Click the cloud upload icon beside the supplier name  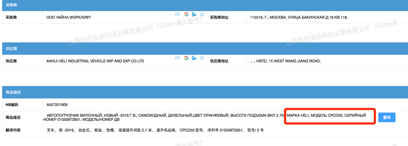177,58
